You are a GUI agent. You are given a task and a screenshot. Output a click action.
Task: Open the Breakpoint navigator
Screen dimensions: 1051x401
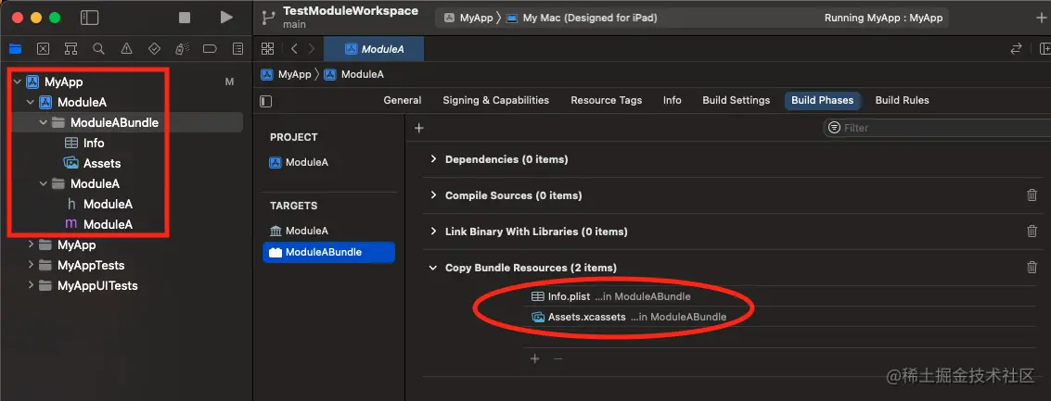click(x=210, y=48)
